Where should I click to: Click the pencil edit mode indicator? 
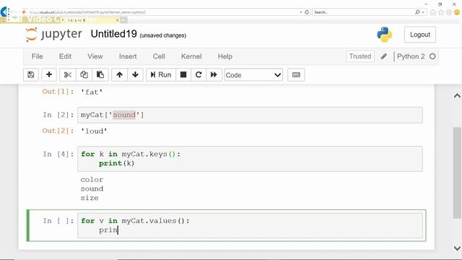tap(383, 56)
